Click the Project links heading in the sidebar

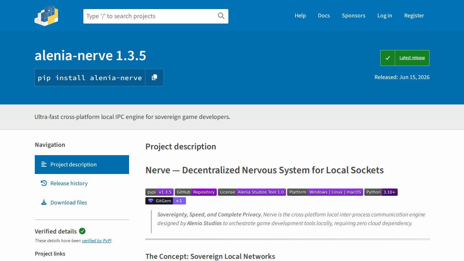coord(50,254)
